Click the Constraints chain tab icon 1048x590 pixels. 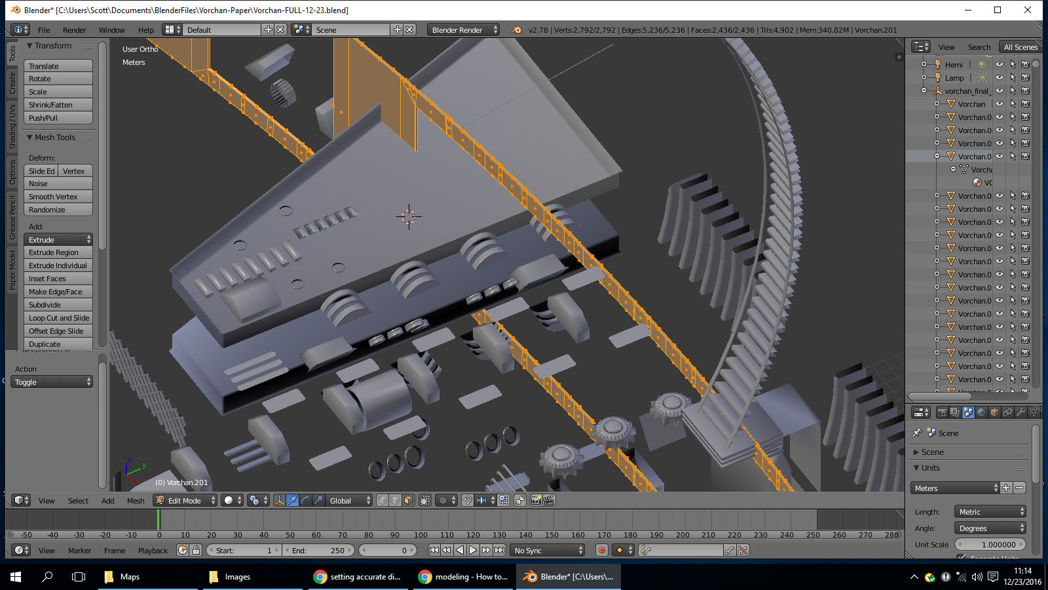point(1007,412)
